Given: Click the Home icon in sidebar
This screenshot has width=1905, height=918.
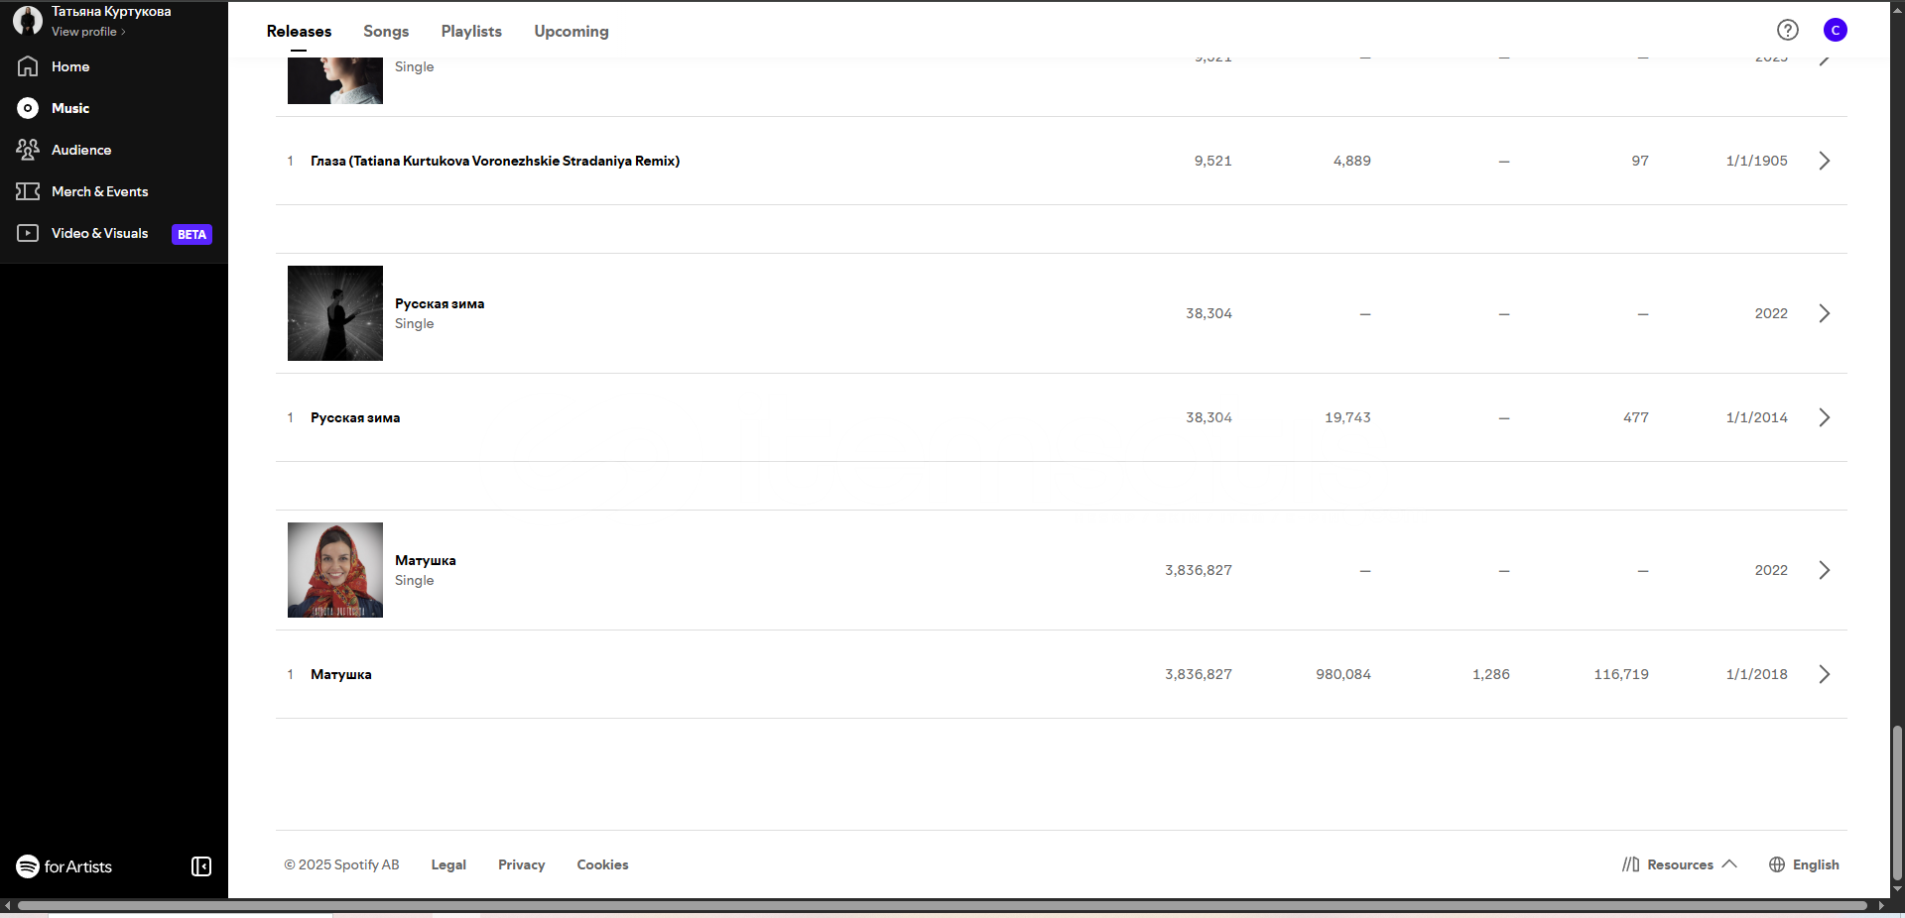Looking at the screenshot, I should point(28,66).
